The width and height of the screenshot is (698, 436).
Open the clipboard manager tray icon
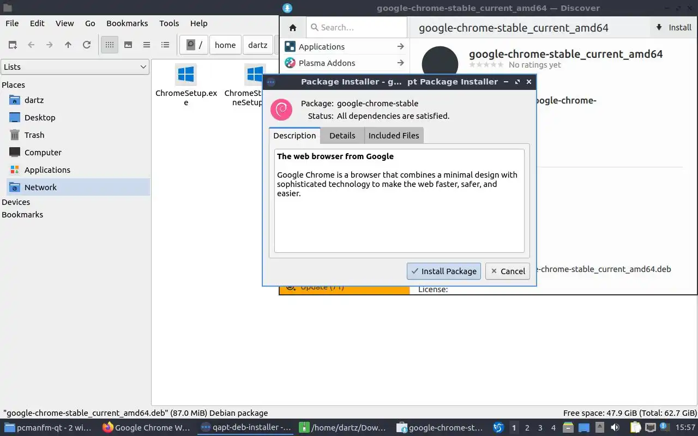pos(635,428)
